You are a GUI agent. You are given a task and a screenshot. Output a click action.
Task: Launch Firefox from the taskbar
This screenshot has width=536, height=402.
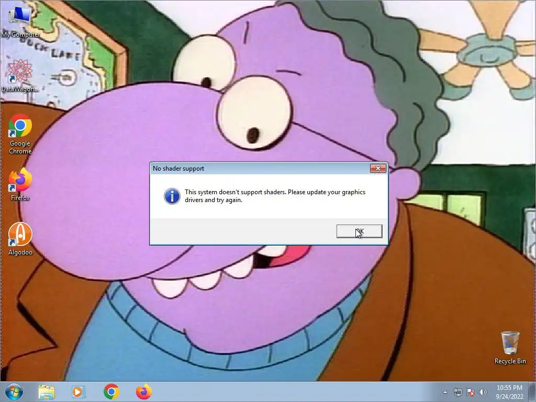click(x=144, y=392)
